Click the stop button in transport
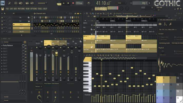 click(68, 3)
